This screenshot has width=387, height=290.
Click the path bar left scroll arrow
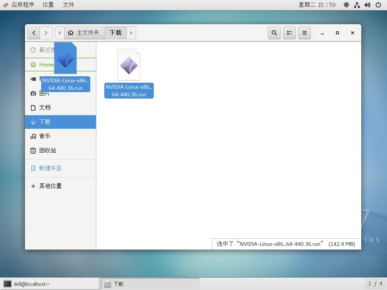click(x=59, y=33)
